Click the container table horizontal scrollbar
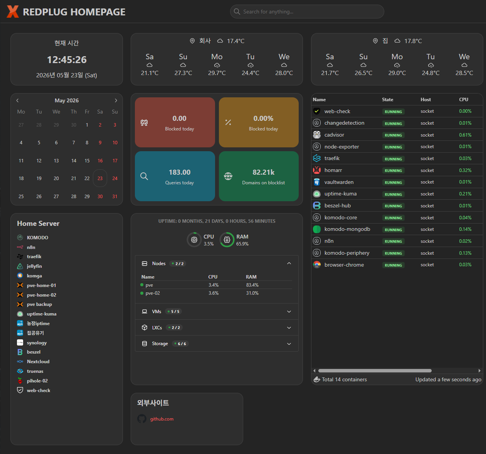The image size is (486, 454). click(x=375, y=371)
